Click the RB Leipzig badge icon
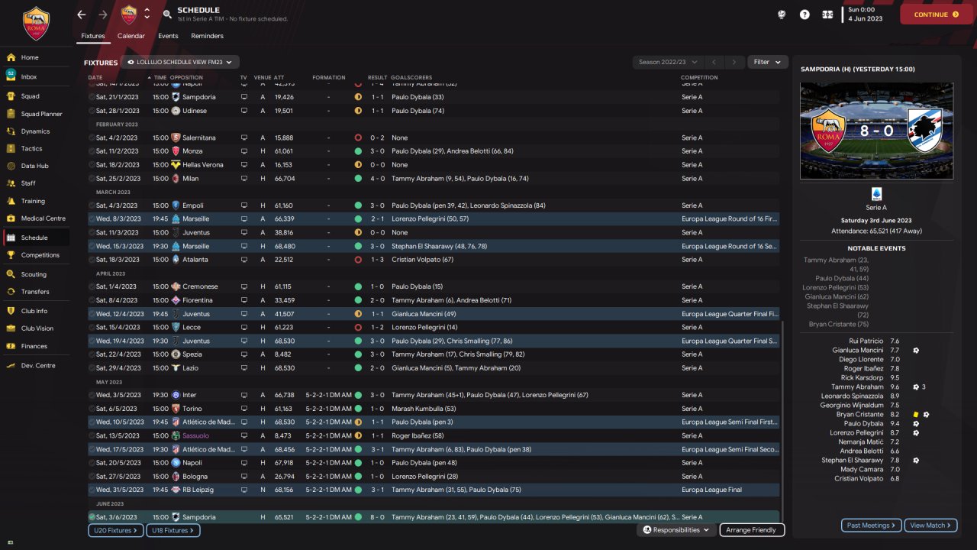This screenshot has width=977, height=550. point(176,490)
